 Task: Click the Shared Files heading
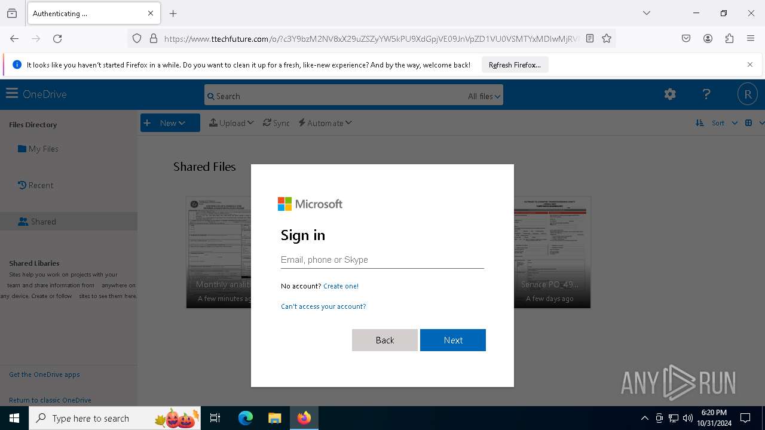[204, 167]
